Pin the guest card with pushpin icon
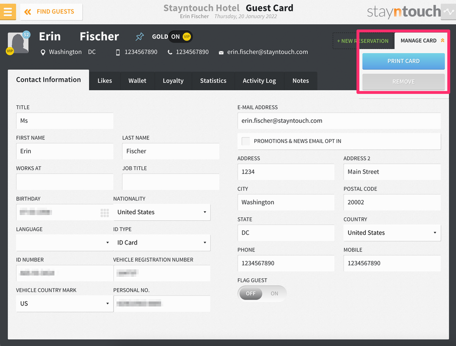This screenshot has height=346, width=456. coord(140,37)
